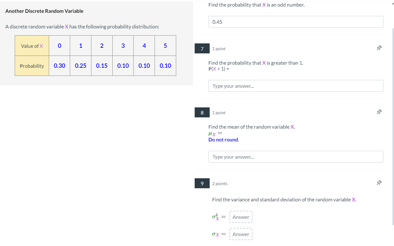Pin question 7 using its pushpin icon
This screenshot has width=394, height=246.
click(379, 47)
